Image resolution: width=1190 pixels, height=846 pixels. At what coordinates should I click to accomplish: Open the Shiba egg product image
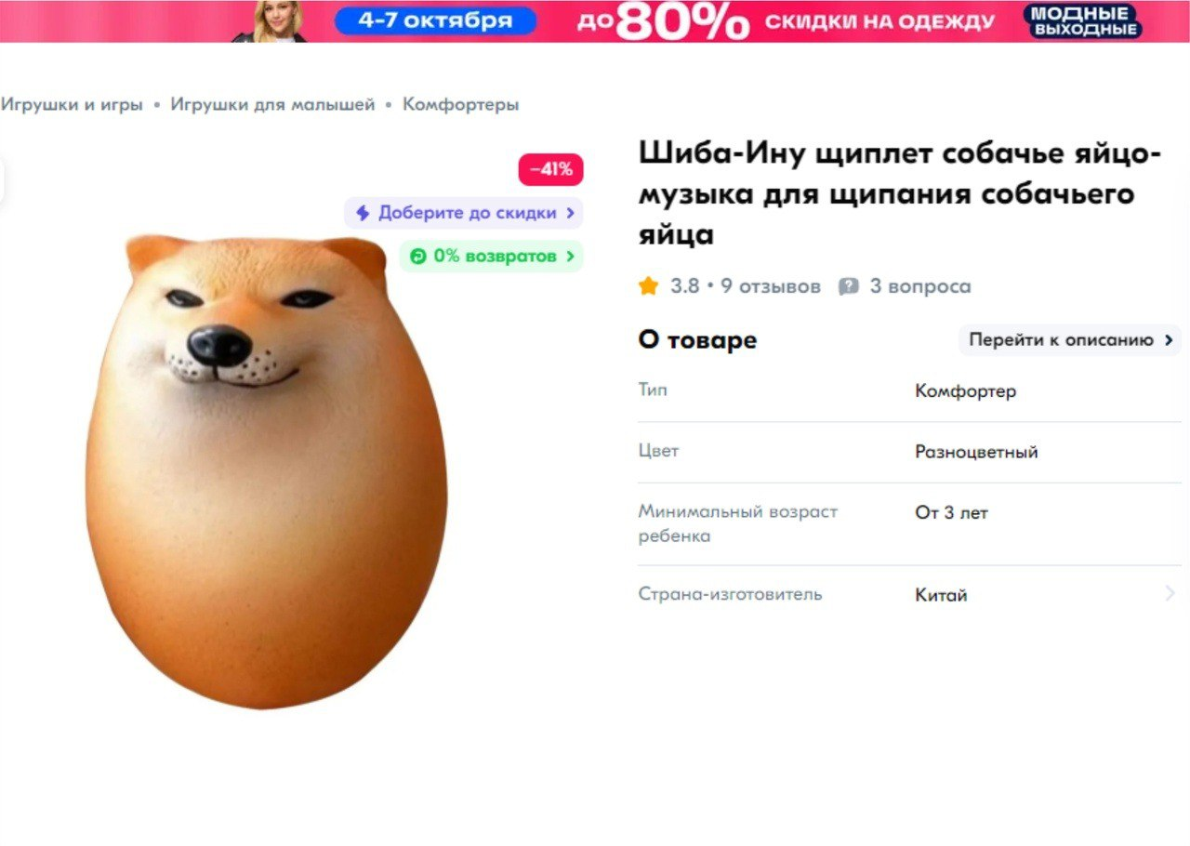[266, 470]
